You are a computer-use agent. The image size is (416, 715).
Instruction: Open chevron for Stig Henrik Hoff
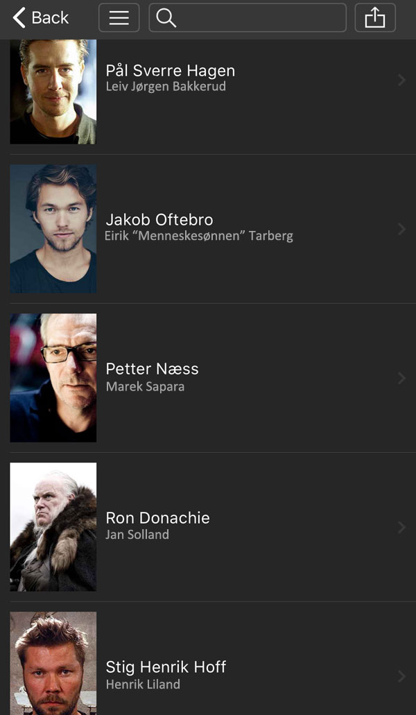[x=401, y=677]
